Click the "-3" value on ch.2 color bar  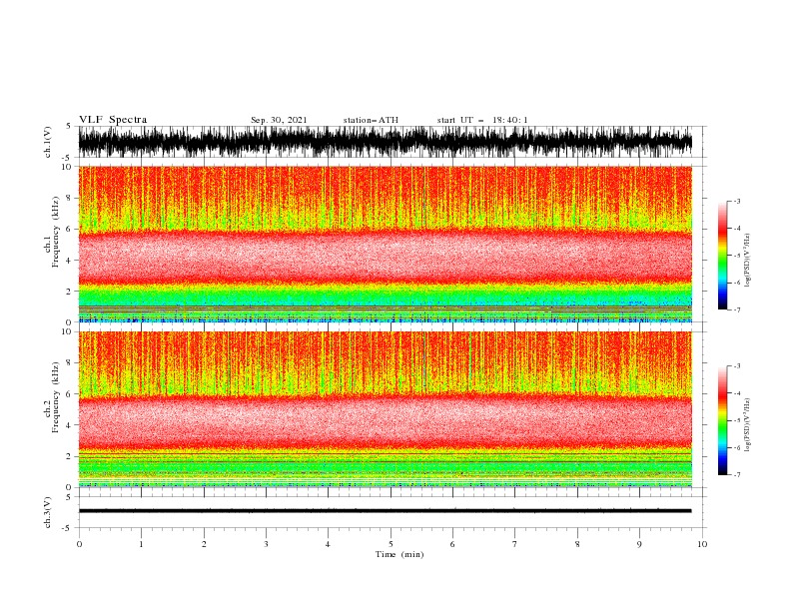tap(736, 366)
